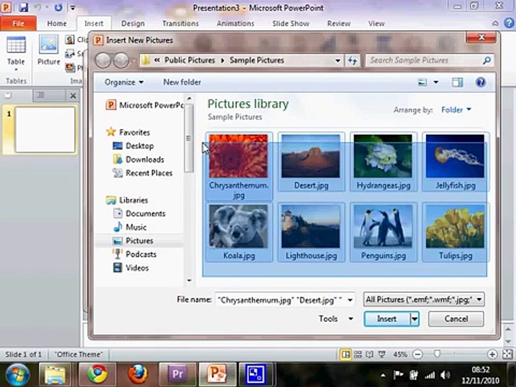
Task: Select Normal view icon in status bar
Action: click(x=346, y=354)
